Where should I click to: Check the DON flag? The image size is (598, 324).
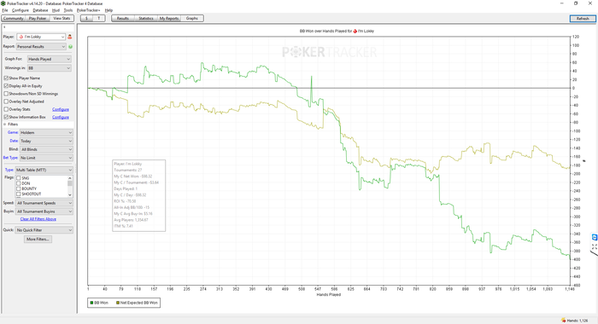pyautogui.click(x=18, y=183)
